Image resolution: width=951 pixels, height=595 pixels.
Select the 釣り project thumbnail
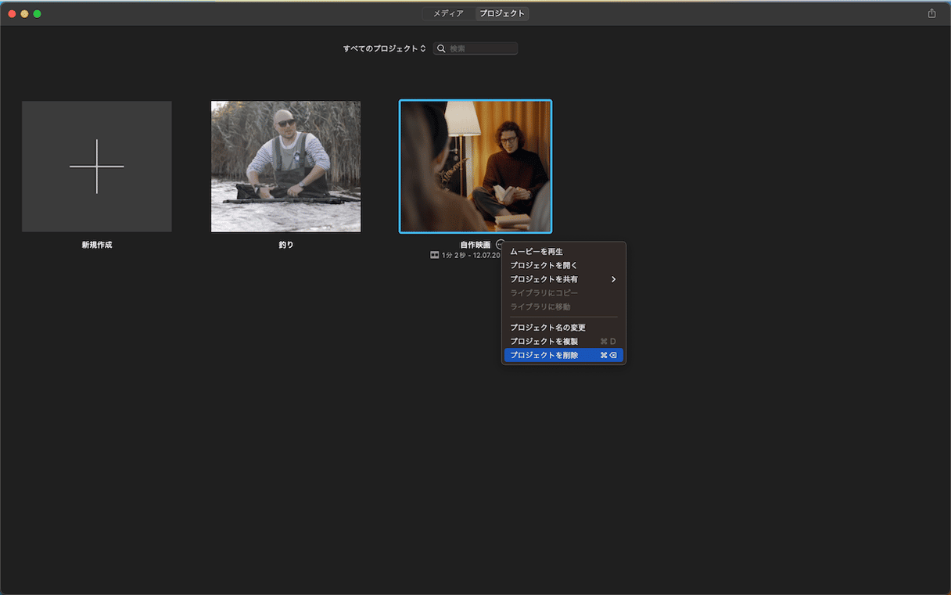(x=286, y=167)
